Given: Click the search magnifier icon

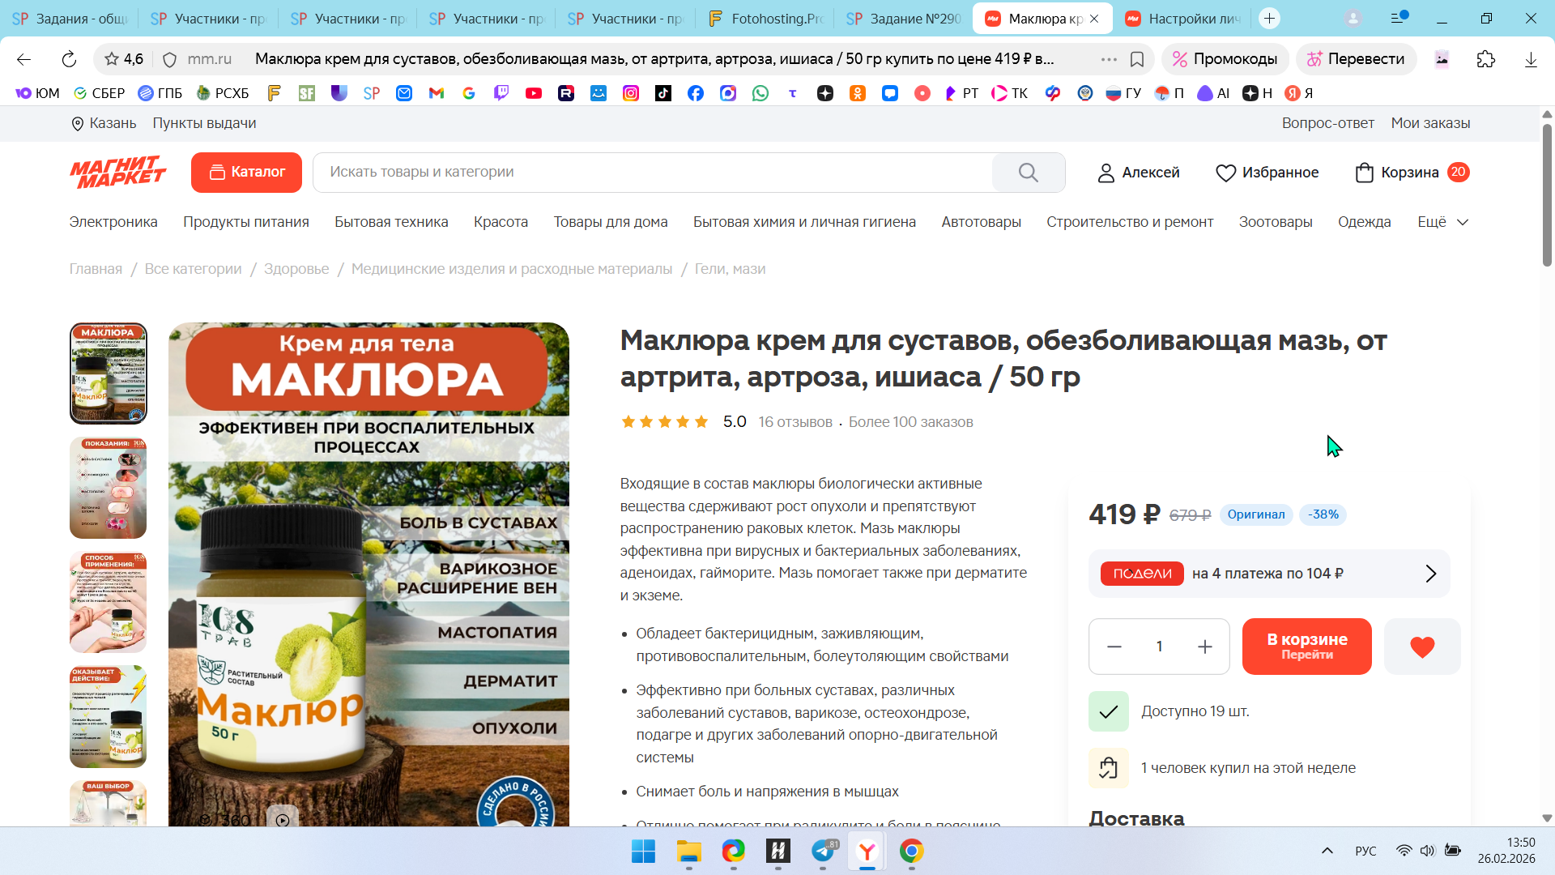Looking at the screenshot, I should tap(1028, 173).
